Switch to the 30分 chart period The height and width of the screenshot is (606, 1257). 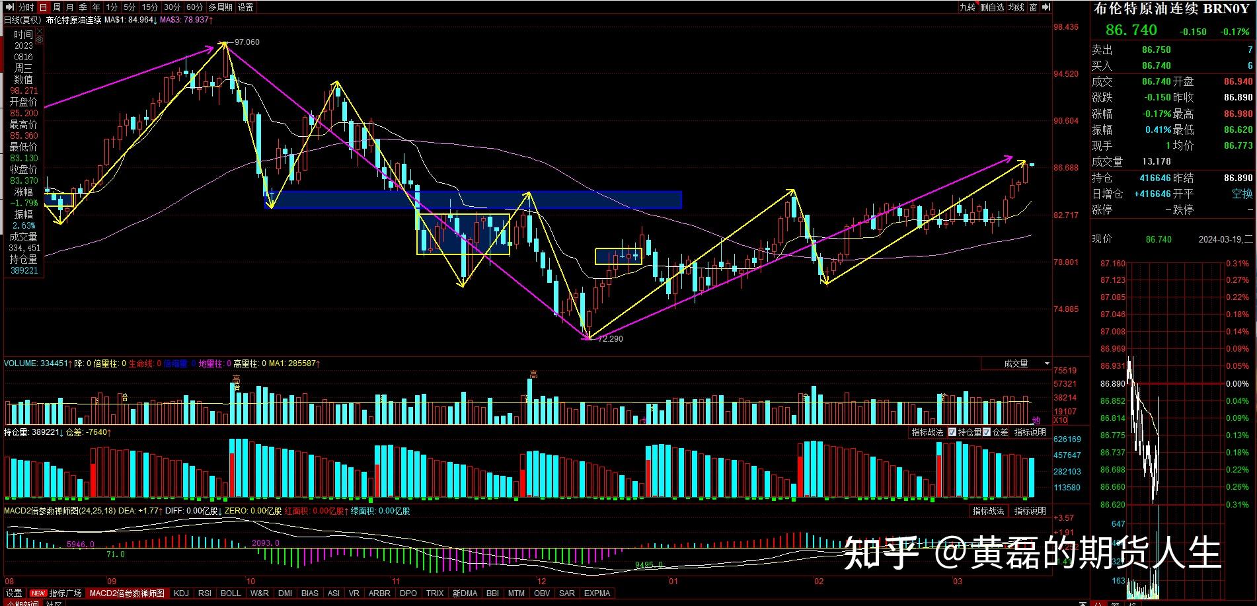[172, 7]
